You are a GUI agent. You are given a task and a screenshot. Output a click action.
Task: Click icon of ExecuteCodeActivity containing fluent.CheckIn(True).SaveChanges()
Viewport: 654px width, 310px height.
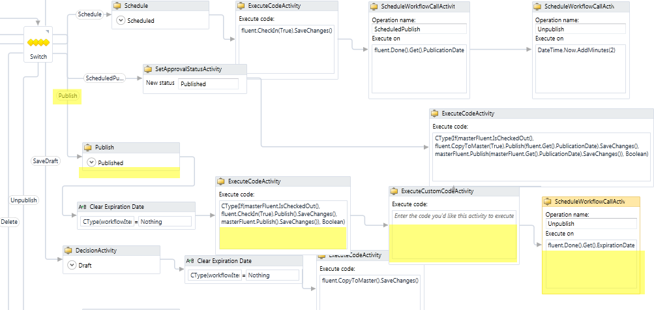point(242,6)
